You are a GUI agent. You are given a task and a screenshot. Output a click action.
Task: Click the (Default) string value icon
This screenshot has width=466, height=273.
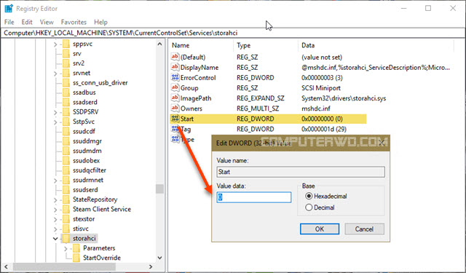175,57
